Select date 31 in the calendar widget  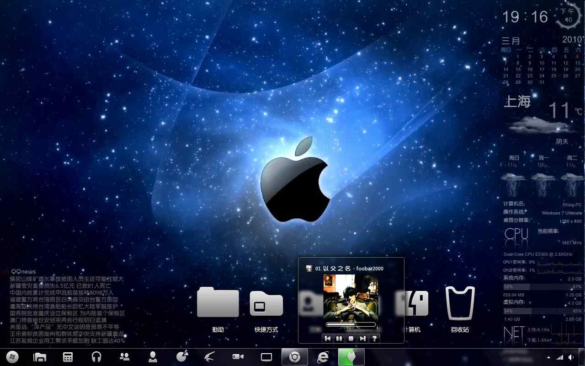point(542,82)
